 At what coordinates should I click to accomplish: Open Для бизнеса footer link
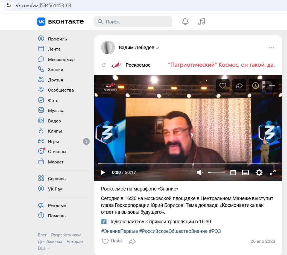click(x=50, y=241)
